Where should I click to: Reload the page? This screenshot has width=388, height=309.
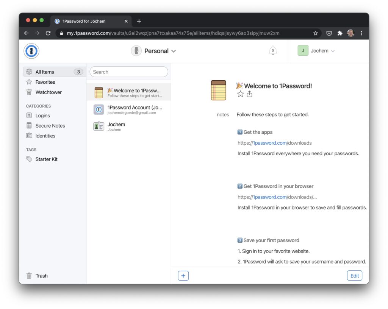pyautogui.click(x=48, y=33)
